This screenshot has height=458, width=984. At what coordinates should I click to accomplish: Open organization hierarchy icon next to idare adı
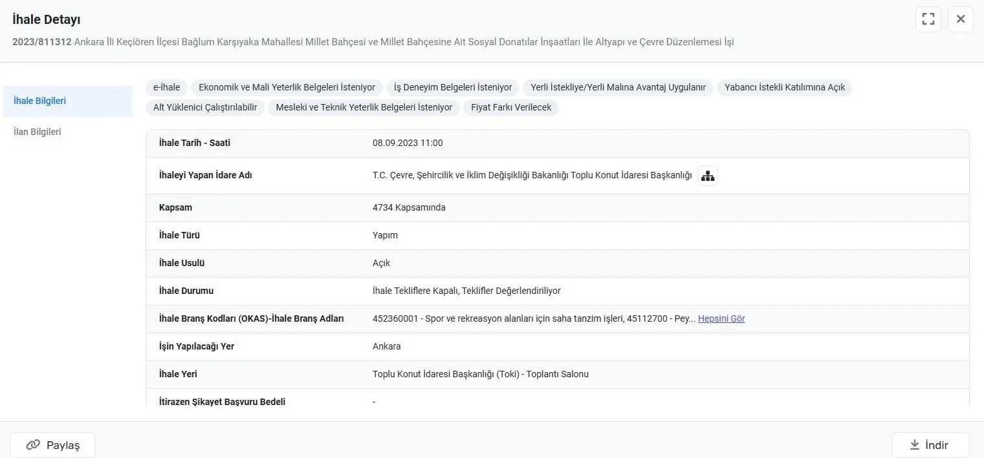[708, 176]
